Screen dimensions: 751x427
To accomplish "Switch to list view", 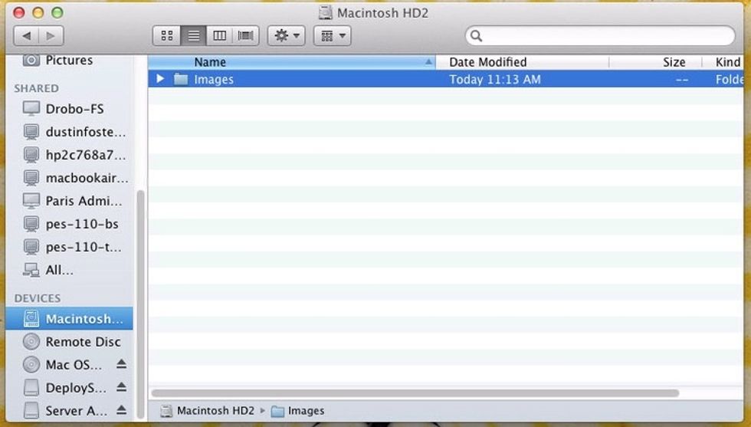I will (x=193, y=35).
